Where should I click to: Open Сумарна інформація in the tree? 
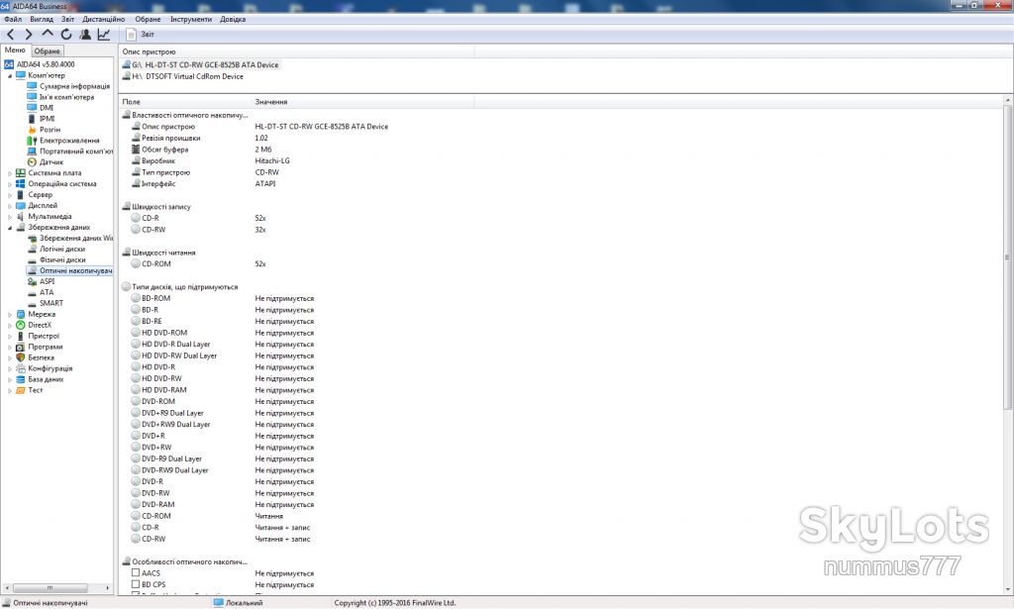click(68, 86)
